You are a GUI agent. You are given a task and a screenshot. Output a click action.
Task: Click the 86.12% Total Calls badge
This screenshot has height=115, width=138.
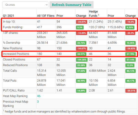[x=130, y=71]
